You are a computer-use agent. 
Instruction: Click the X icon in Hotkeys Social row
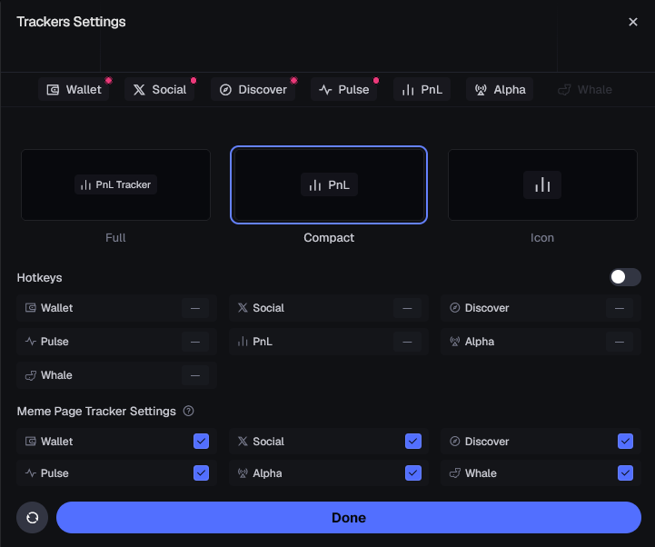coord(243,308)
